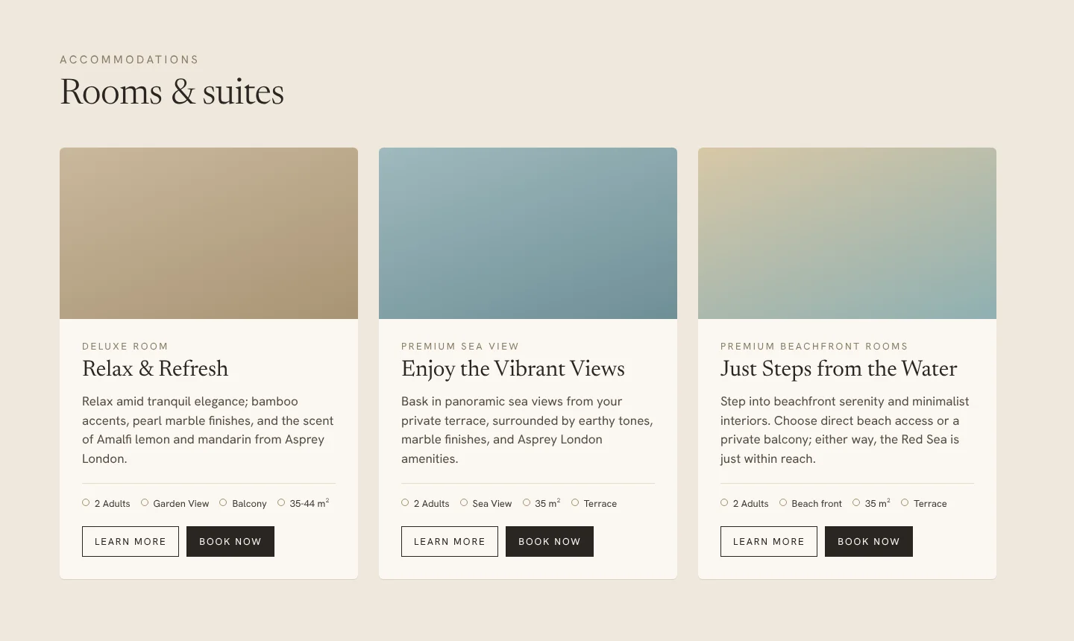Click "Terrace" in the Beachfront Rooms card
The height and width of the screenshot is (641, 1074).
[930, 504]
